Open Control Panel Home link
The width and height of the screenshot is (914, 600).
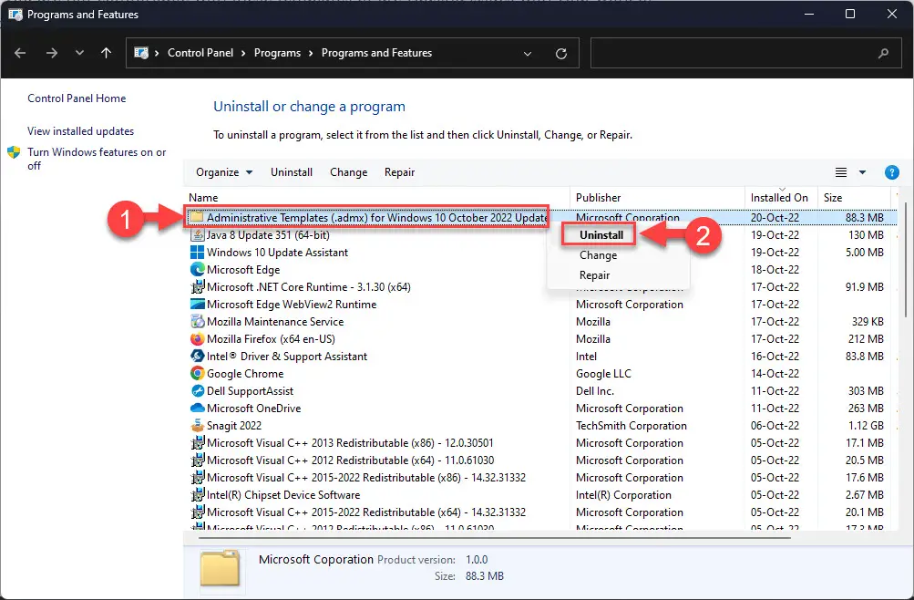tap(77, 98)
